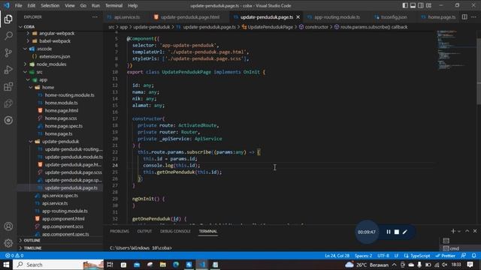This screenshot has height=270, width=481.
Task: Click Spaces: 2 indentation setting
Action: coord(363,256)
